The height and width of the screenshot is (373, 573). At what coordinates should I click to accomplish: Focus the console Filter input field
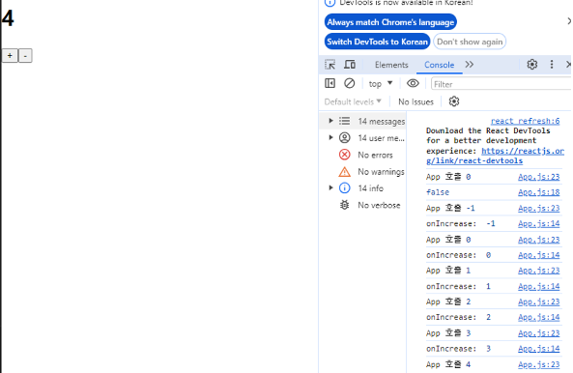click(501, 84)
